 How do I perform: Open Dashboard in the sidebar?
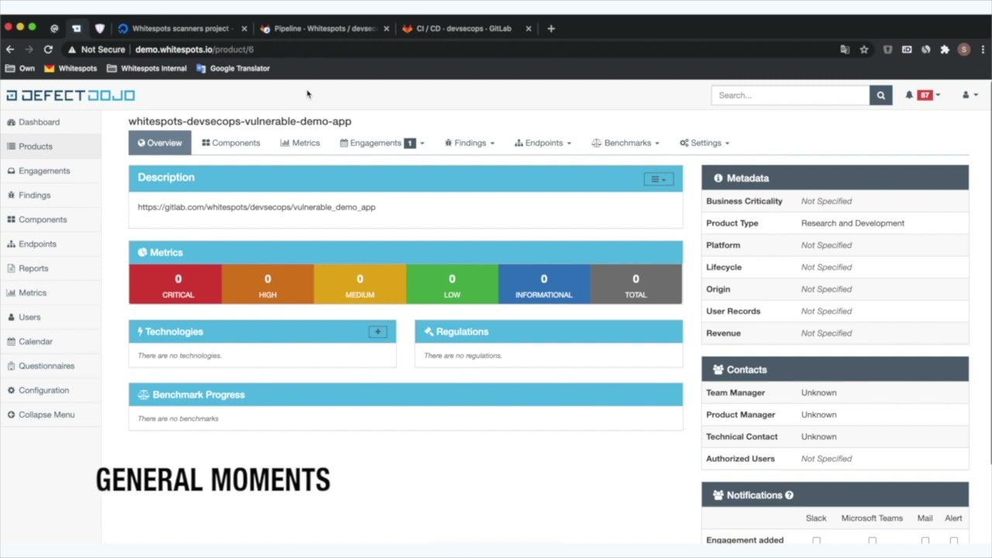click(39, 122)
